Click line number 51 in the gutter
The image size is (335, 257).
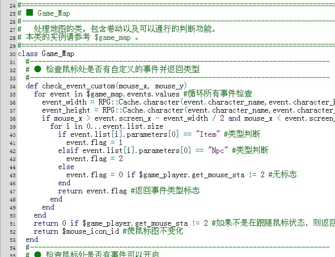13,224
